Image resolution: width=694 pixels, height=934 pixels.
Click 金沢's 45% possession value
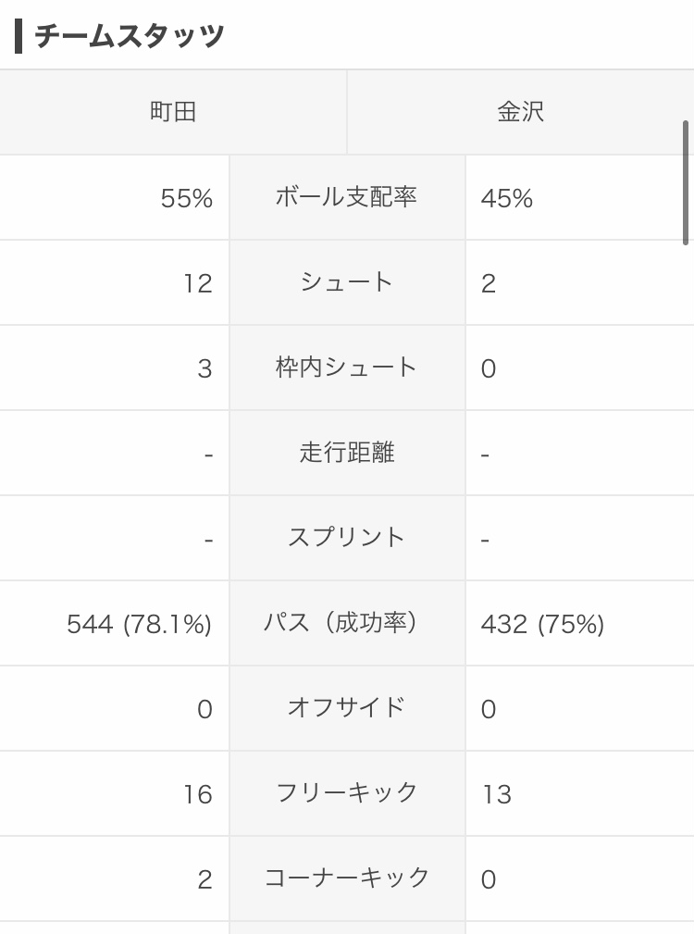point(507,198)
